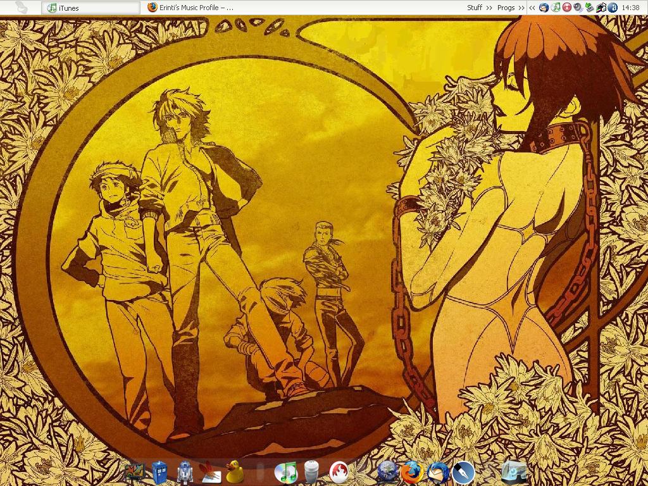Launch the pen nib dock application
The height and width of the screenshot is (486, 648).
click(x=463, y=472)
